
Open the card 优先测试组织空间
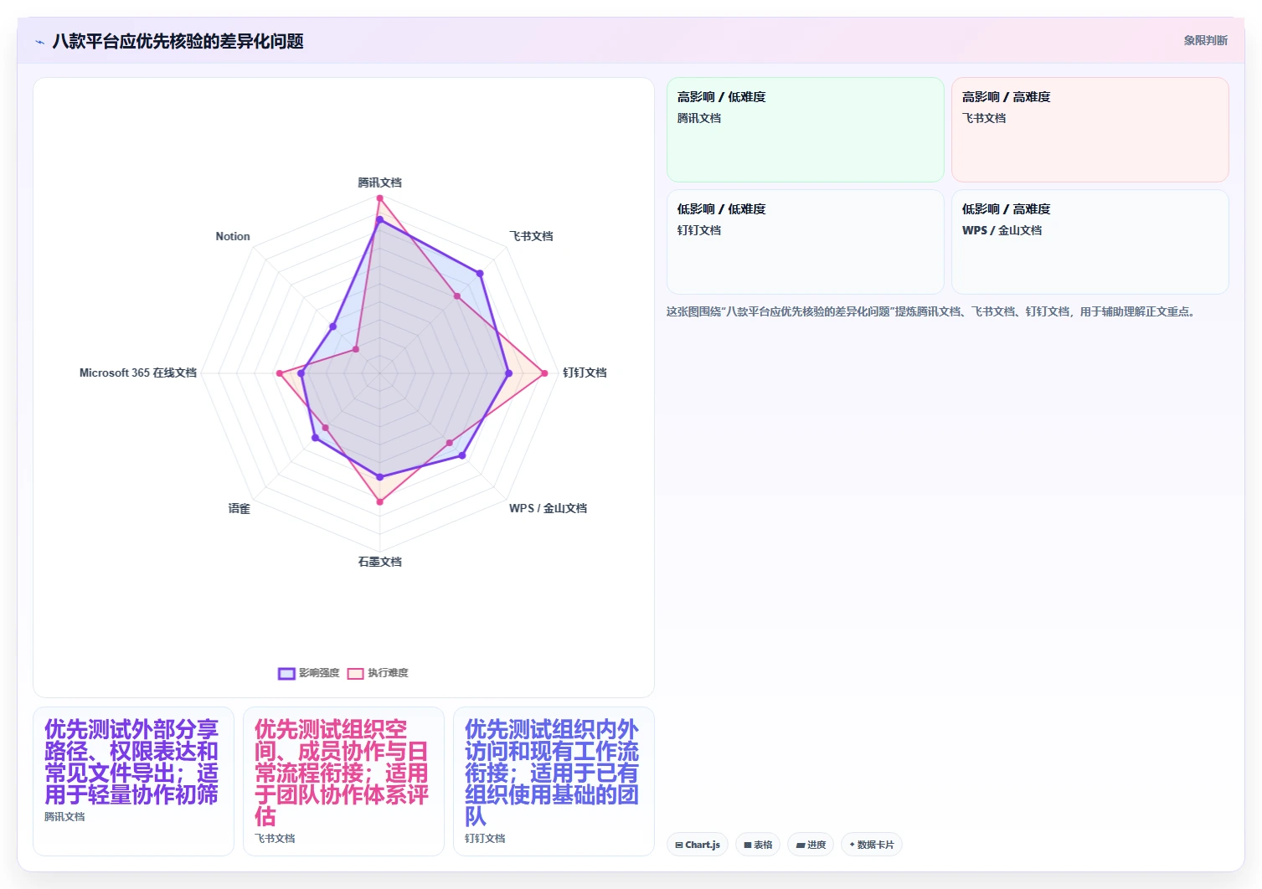tap(343, 781)
